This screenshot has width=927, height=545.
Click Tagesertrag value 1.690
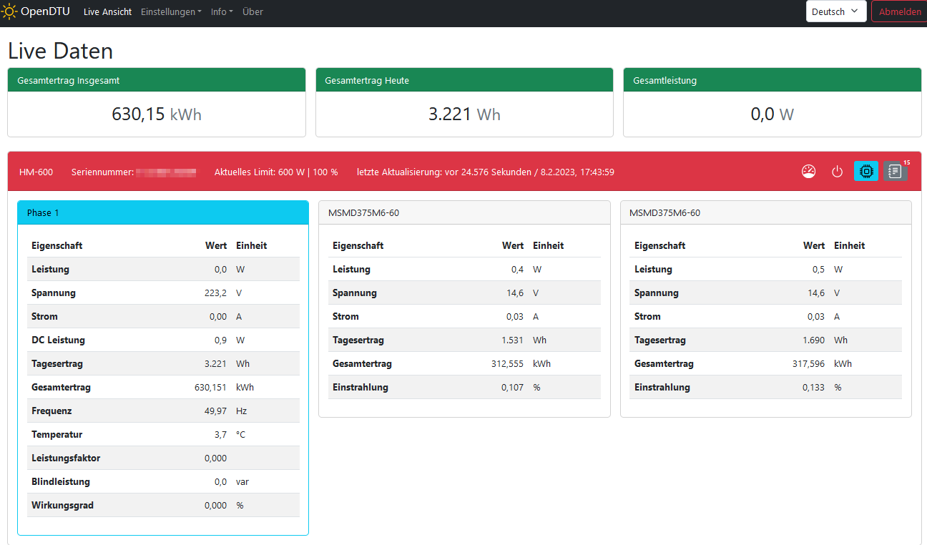[813, 340]
